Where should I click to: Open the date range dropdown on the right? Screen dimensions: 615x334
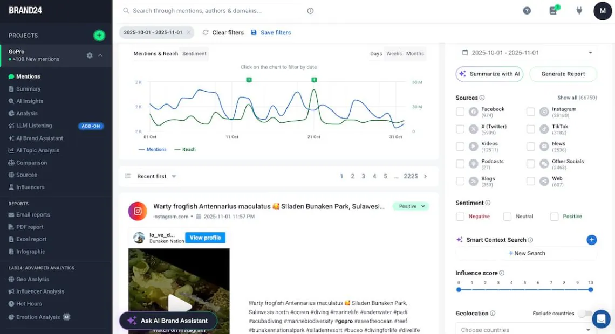pyautogui.click(x=590, y=52)
